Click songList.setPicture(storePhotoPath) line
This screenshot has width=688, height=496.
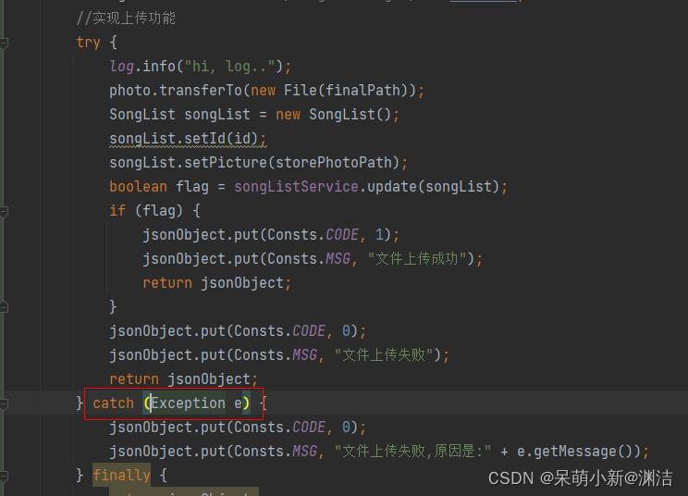pyautogui.click(x=258, y=163)
